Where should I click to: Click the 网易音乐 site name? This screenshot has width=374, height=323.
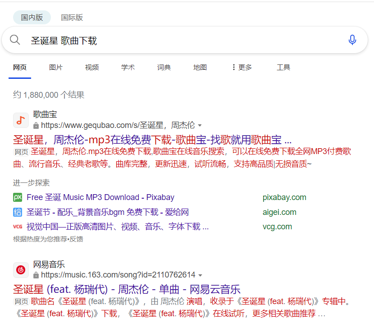49,264
